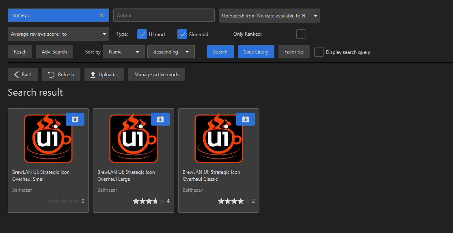Download the Strategic Icon Overhaul Small mod
The width and height of the screenshot is (453, 233).
[75, 119]
